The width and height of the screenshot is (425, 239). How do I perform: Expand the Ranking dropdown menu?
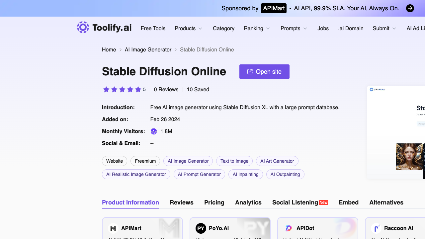257,29
